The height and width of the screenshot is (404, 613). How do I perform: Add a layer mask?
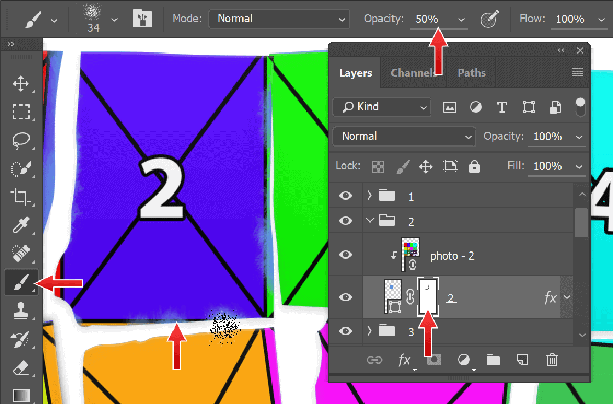[x=434, y=360]
